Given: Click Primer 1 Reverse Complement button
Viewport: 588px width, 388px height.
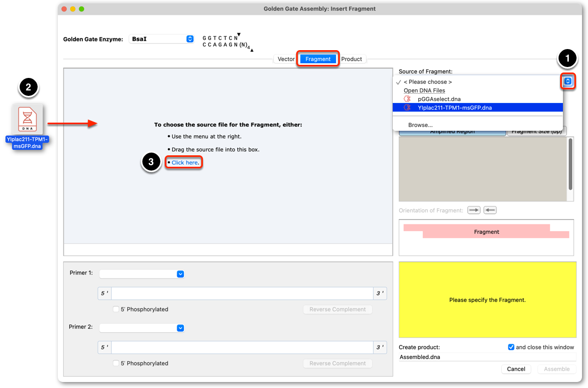Looking at the screenshot, I should 338,310.
